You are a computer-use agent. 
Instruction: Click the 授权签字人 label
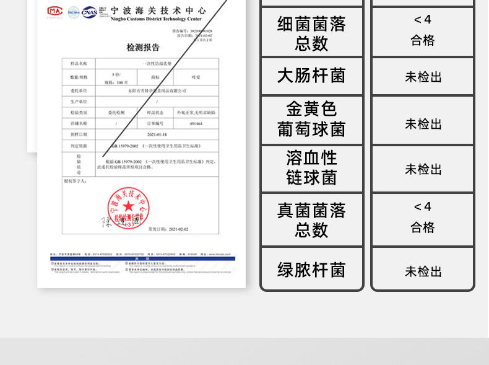[x=75, y=181]
